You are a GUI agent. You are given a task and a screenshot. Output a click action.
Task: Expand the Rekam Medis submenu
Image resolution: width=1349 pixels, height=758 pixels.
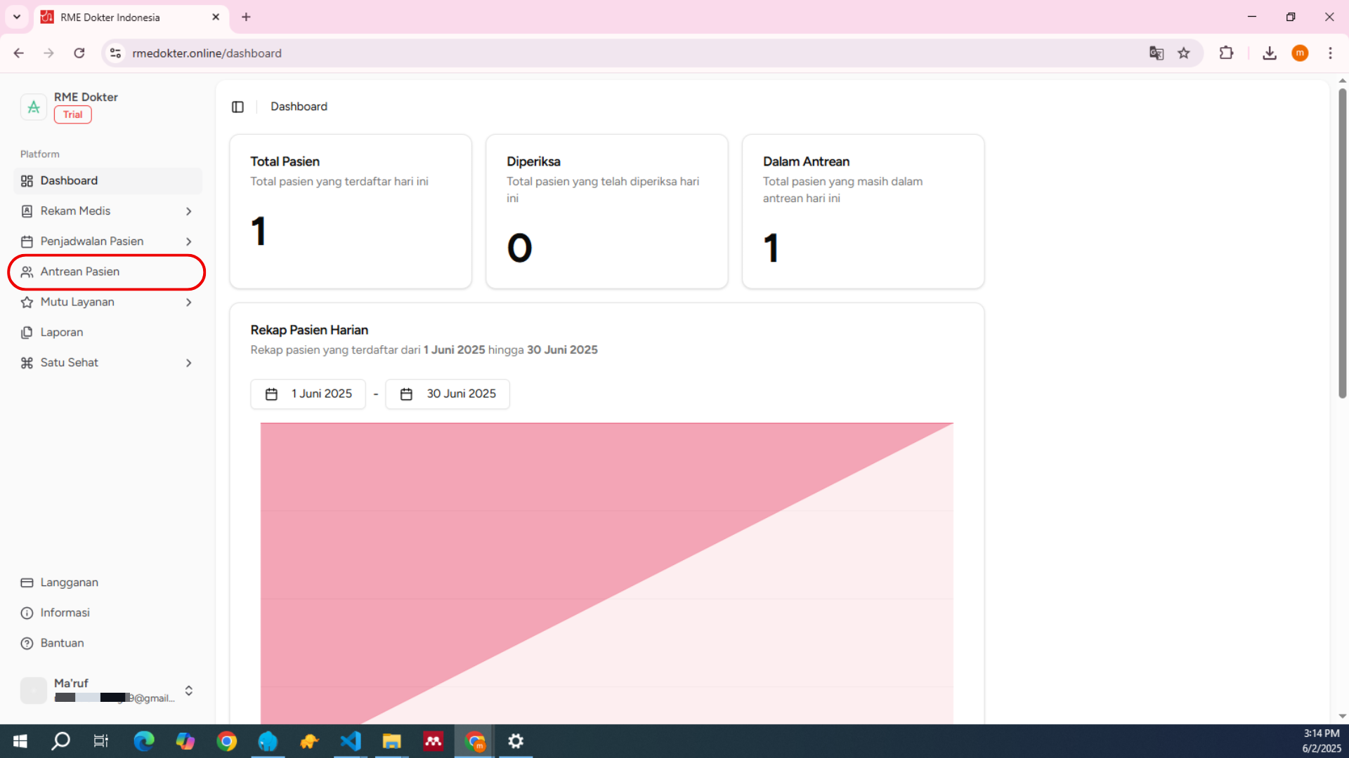[x=188, y=211]
